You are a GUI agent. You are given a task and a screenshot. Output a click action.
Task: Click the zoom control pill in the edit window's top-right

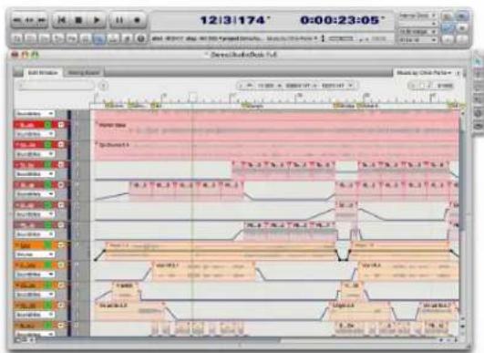click(x=432, y=85)
